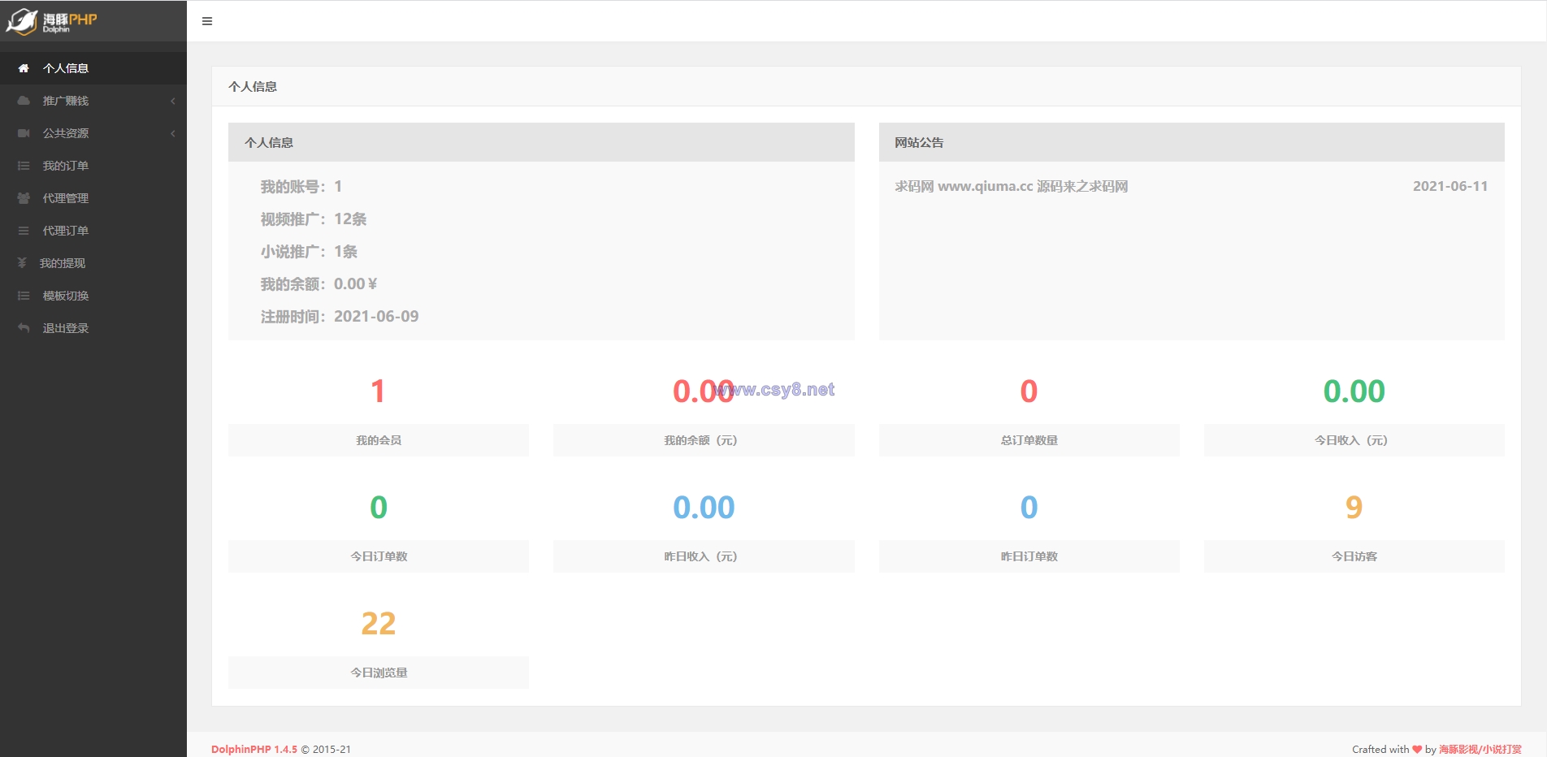Click the blue 0.00 yesterday income value
1547x757 pixels.
coord(704,508)
